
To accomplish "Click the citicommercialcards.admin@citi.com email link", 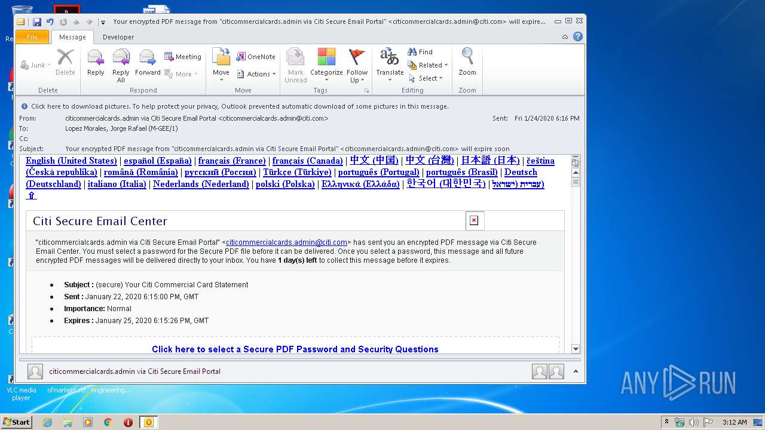I will click(286, 242).
